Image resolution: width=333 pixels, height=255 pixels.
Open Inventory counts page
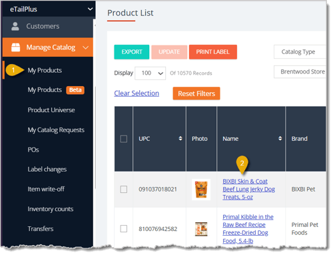[51, 209]
